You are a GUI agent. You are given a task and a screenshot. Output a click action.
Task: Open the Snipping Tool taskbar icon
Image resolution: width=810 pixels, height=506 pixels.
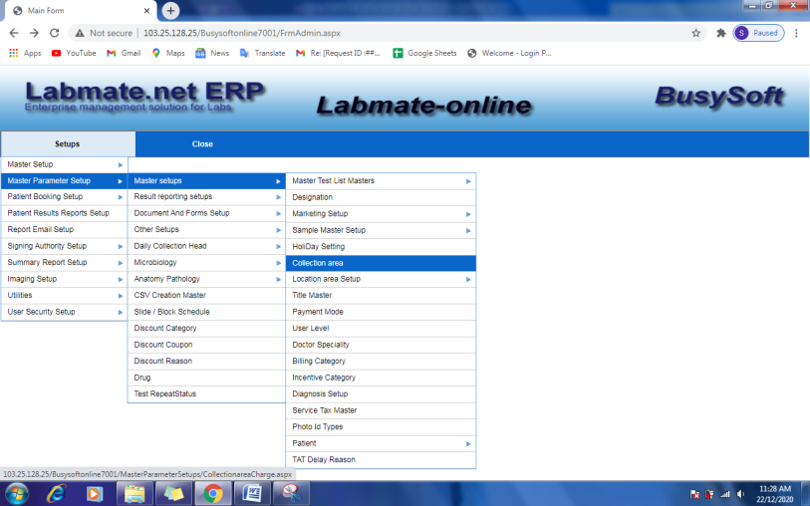(x=291, y=494)
